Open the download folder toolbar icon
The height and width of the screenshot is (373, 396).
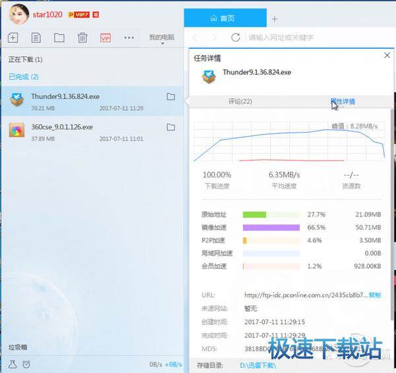59,38
